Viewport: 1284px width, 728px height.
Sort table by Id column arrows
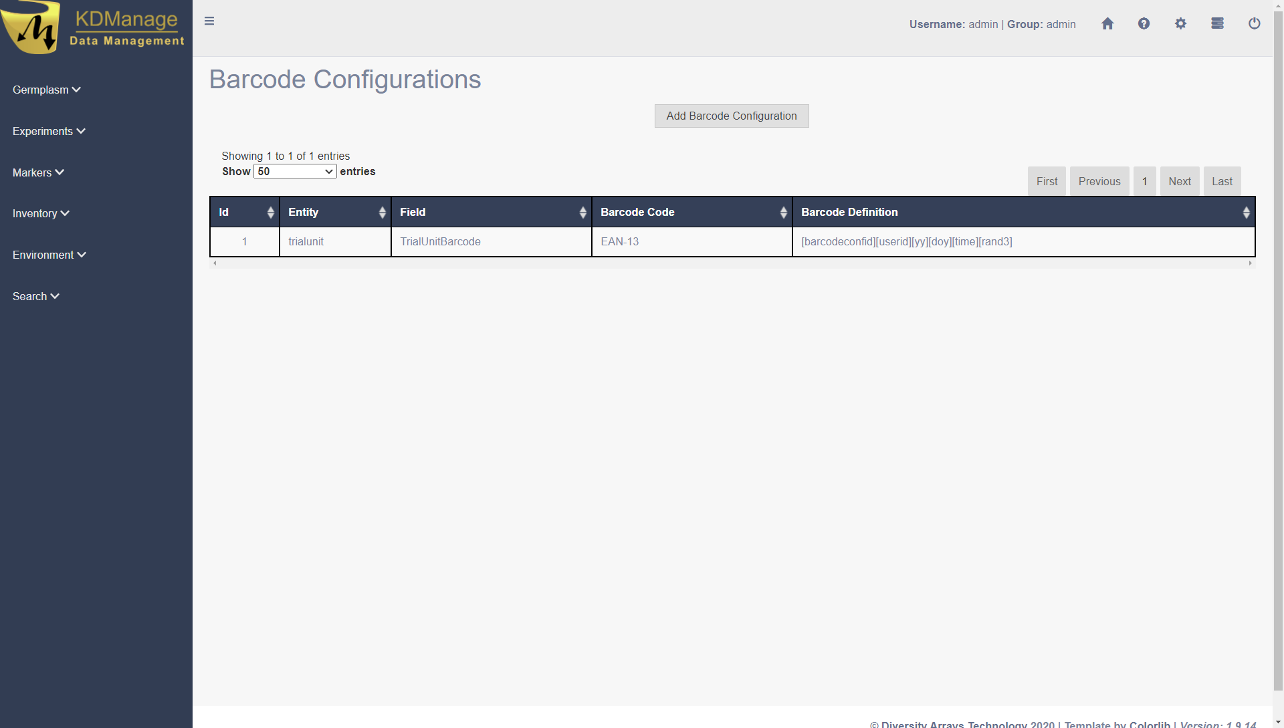pyautogui.click(x=270, y=213)
